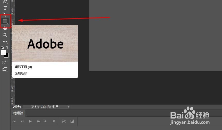Image resolution: width=222 pixels, height=130 pixels.
Task: Select the Rectangle shape tool
Action: pyautogui.click(x=5, y=21)
